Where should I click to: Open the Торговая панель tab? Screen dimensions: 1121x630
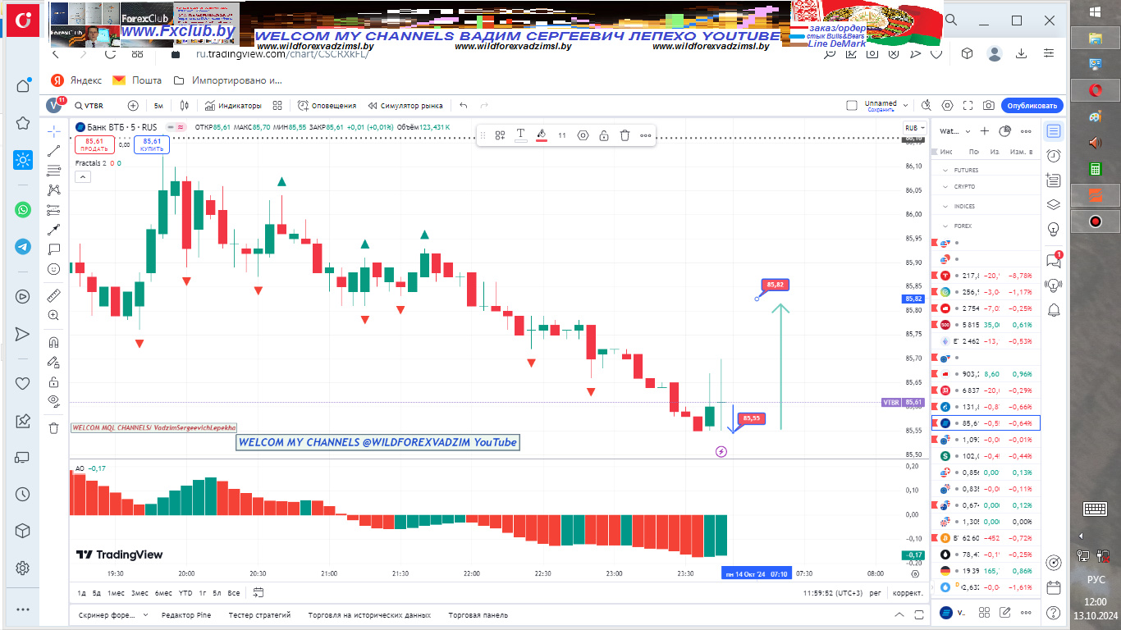pyautogui.click(x=478, y=614)
